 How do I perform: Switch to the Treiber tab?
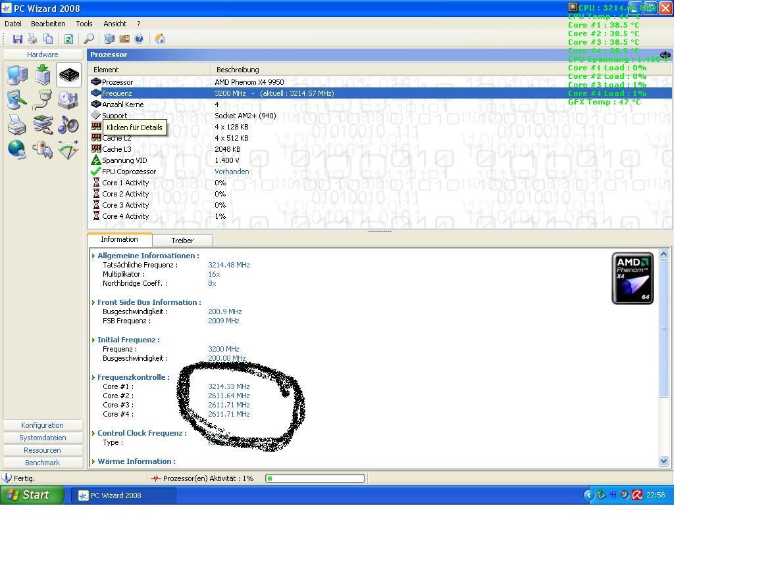pos(182,240)
